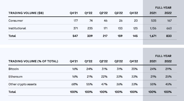Click Ethereum full-year 2022 value 25%
Image resolution: width=184 pixels, height=101 pixels.
pyautogui.click(x=168, y=77)
